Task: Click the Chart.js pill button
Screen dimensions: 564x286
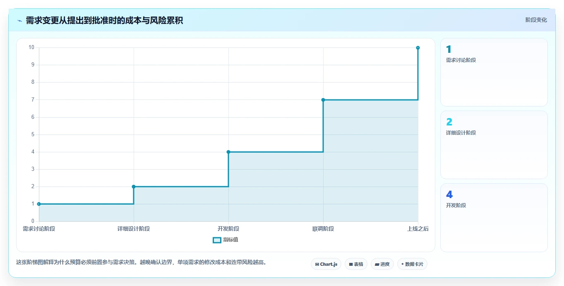Action: (326, 264)
